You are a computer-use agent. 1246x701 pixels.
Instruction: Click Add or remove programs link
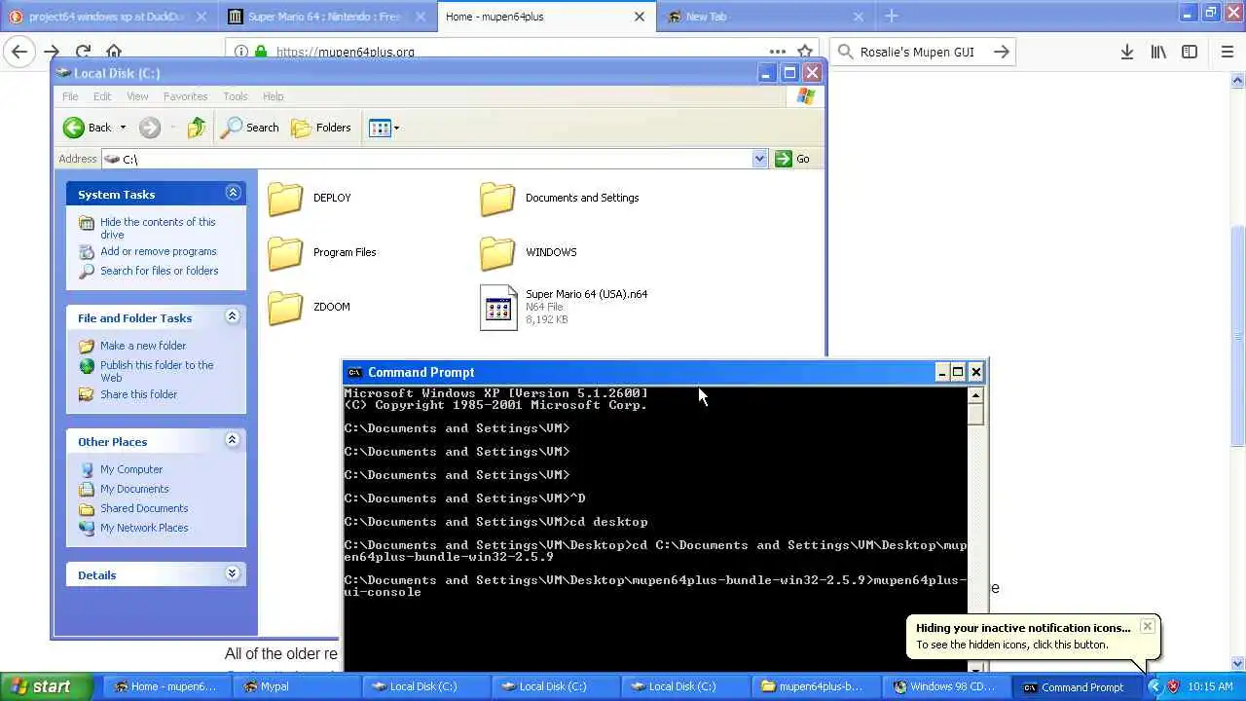[x=159, y=251]
